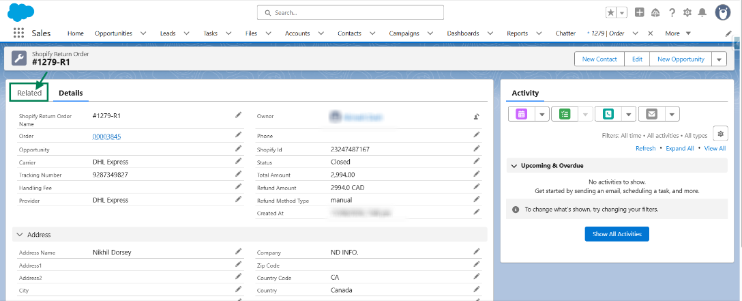Click the New Event calendar icon
The height and width of the screenshot is (301, 742).
tap(522, 114)
